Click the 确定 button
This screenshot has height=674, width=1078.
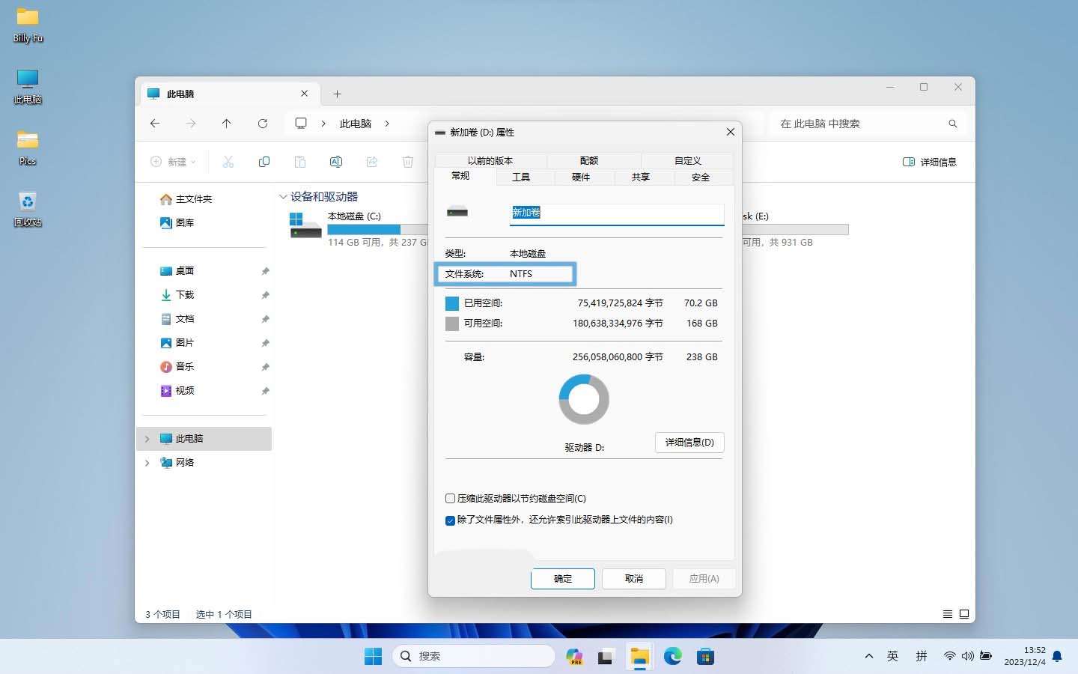[563, 579]
